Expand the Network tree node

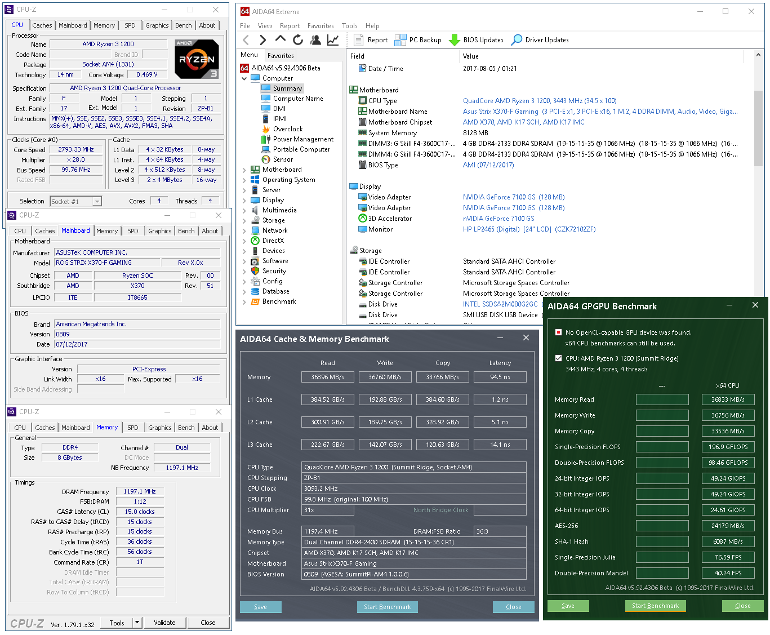[244, 230]
